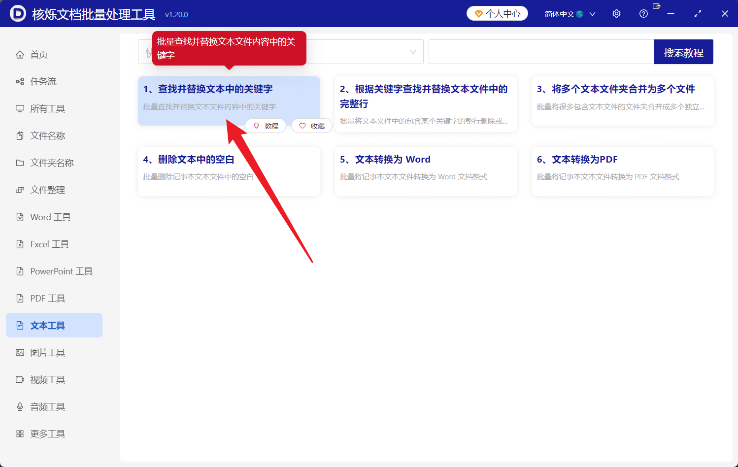
Task: Select the 首页 home icon in sidebar
Action: 20,54
